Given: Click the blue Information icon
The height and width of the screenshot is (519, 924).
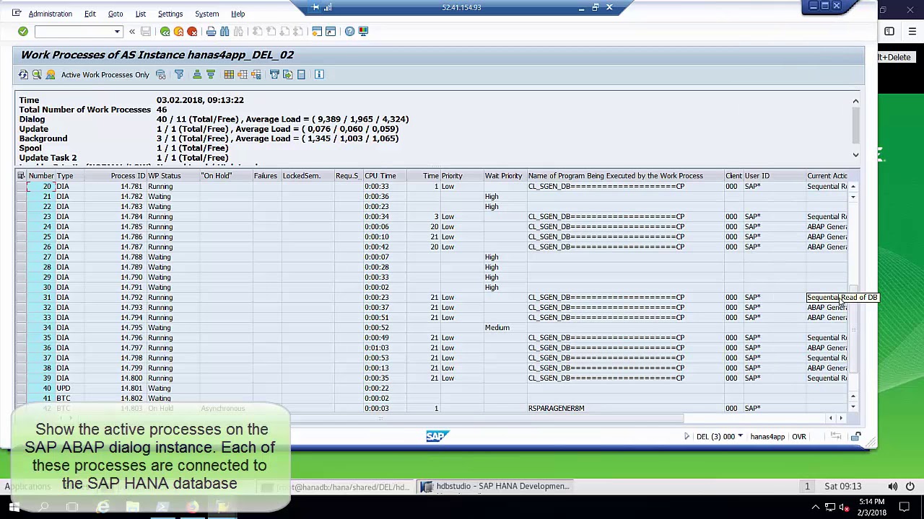Looking at the screenshot, I should [x=319, y=74].
